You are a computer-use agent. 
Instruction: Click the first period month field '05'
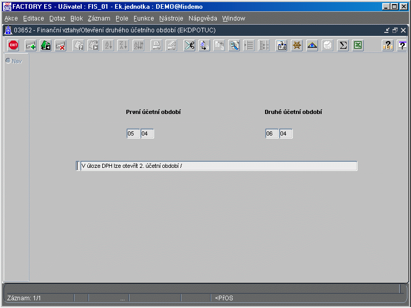click(133, 133)
